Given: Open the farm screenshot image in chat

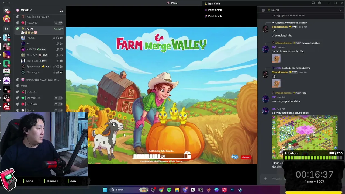Looking at the screenshot, I should tap(305, 137).
